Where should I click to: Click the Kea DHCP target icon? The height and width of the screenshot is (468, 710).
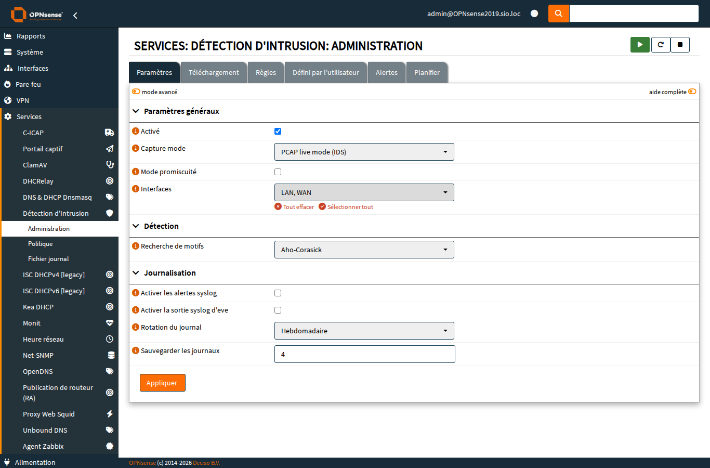tap(110, 307)
